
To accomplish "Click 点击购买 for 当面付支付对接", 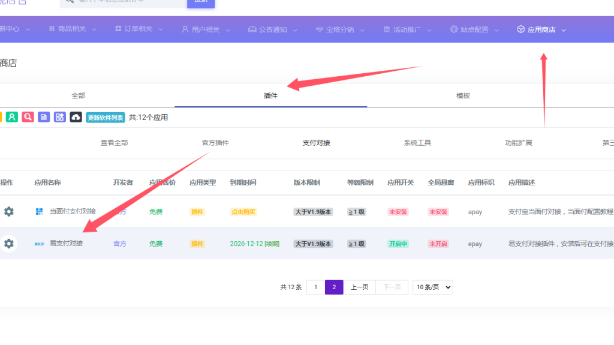I will [243, 212].
